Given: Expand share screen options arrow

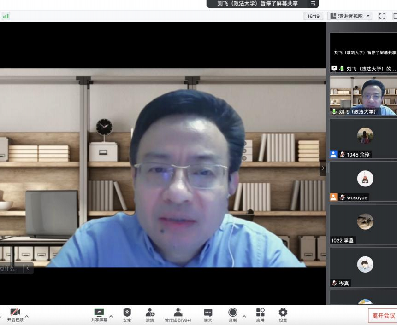Looking at the screenshot, I should [x=111, y=316].
